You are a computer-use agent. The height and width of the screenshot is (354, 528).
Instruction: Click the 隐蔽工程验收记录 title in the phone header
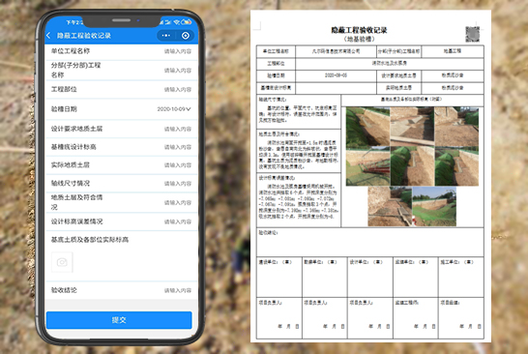[x=84, y=36]
